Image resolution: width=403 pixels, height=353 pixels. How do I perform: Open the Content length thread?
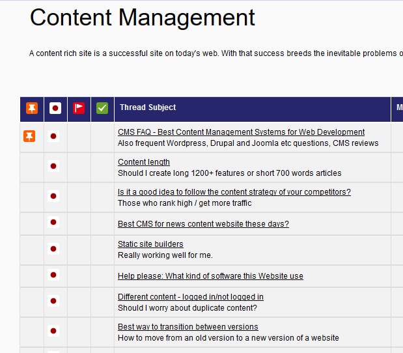pos(144,162)
